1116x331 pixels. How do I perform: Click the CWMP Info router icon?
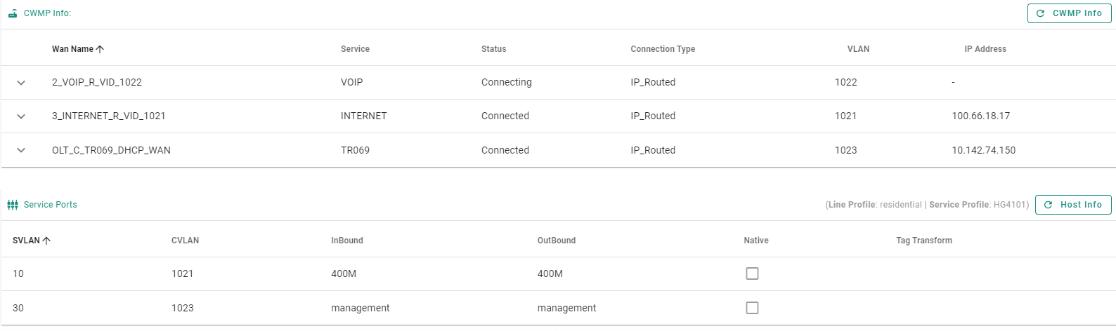point(13,13)
